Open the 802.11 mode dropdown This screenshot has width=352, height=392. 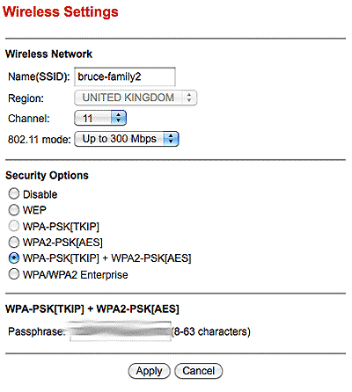(127, 139)
